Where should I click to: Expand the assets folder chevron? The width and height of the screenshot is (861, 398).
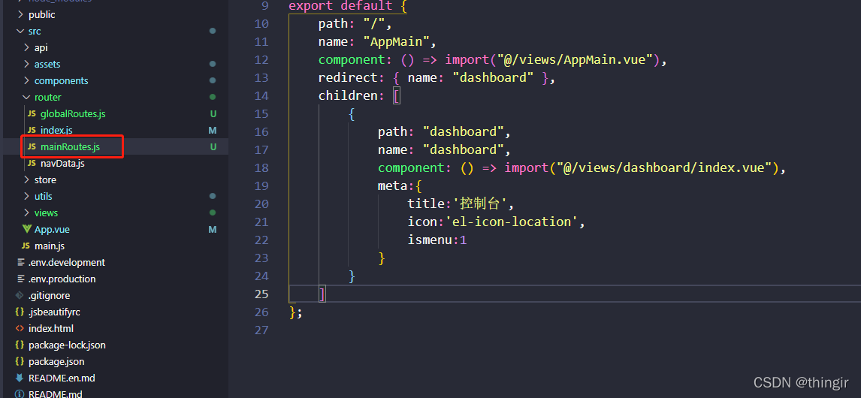26,65
